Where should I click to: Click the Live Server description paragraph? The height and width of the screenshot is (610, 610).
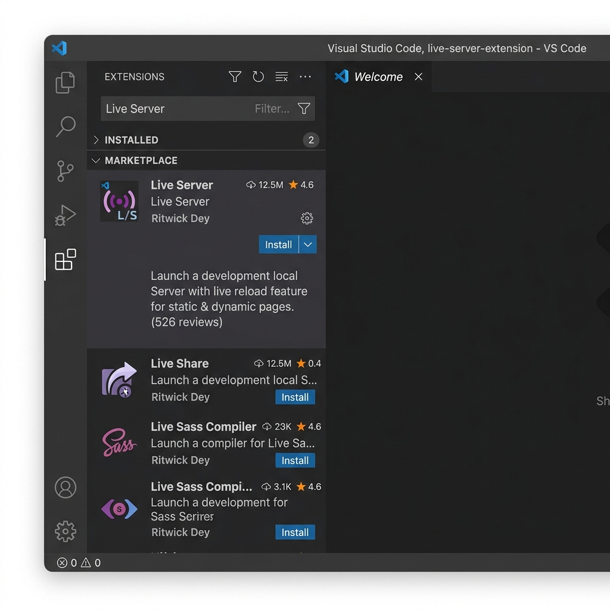pyautogui.click(x=229, y=299)
